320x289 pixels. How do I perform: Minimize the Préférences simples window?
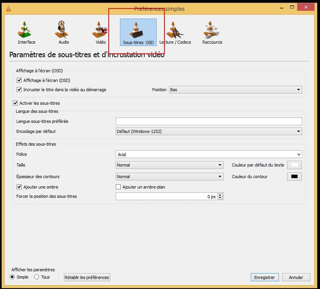[x=282, y=8]
